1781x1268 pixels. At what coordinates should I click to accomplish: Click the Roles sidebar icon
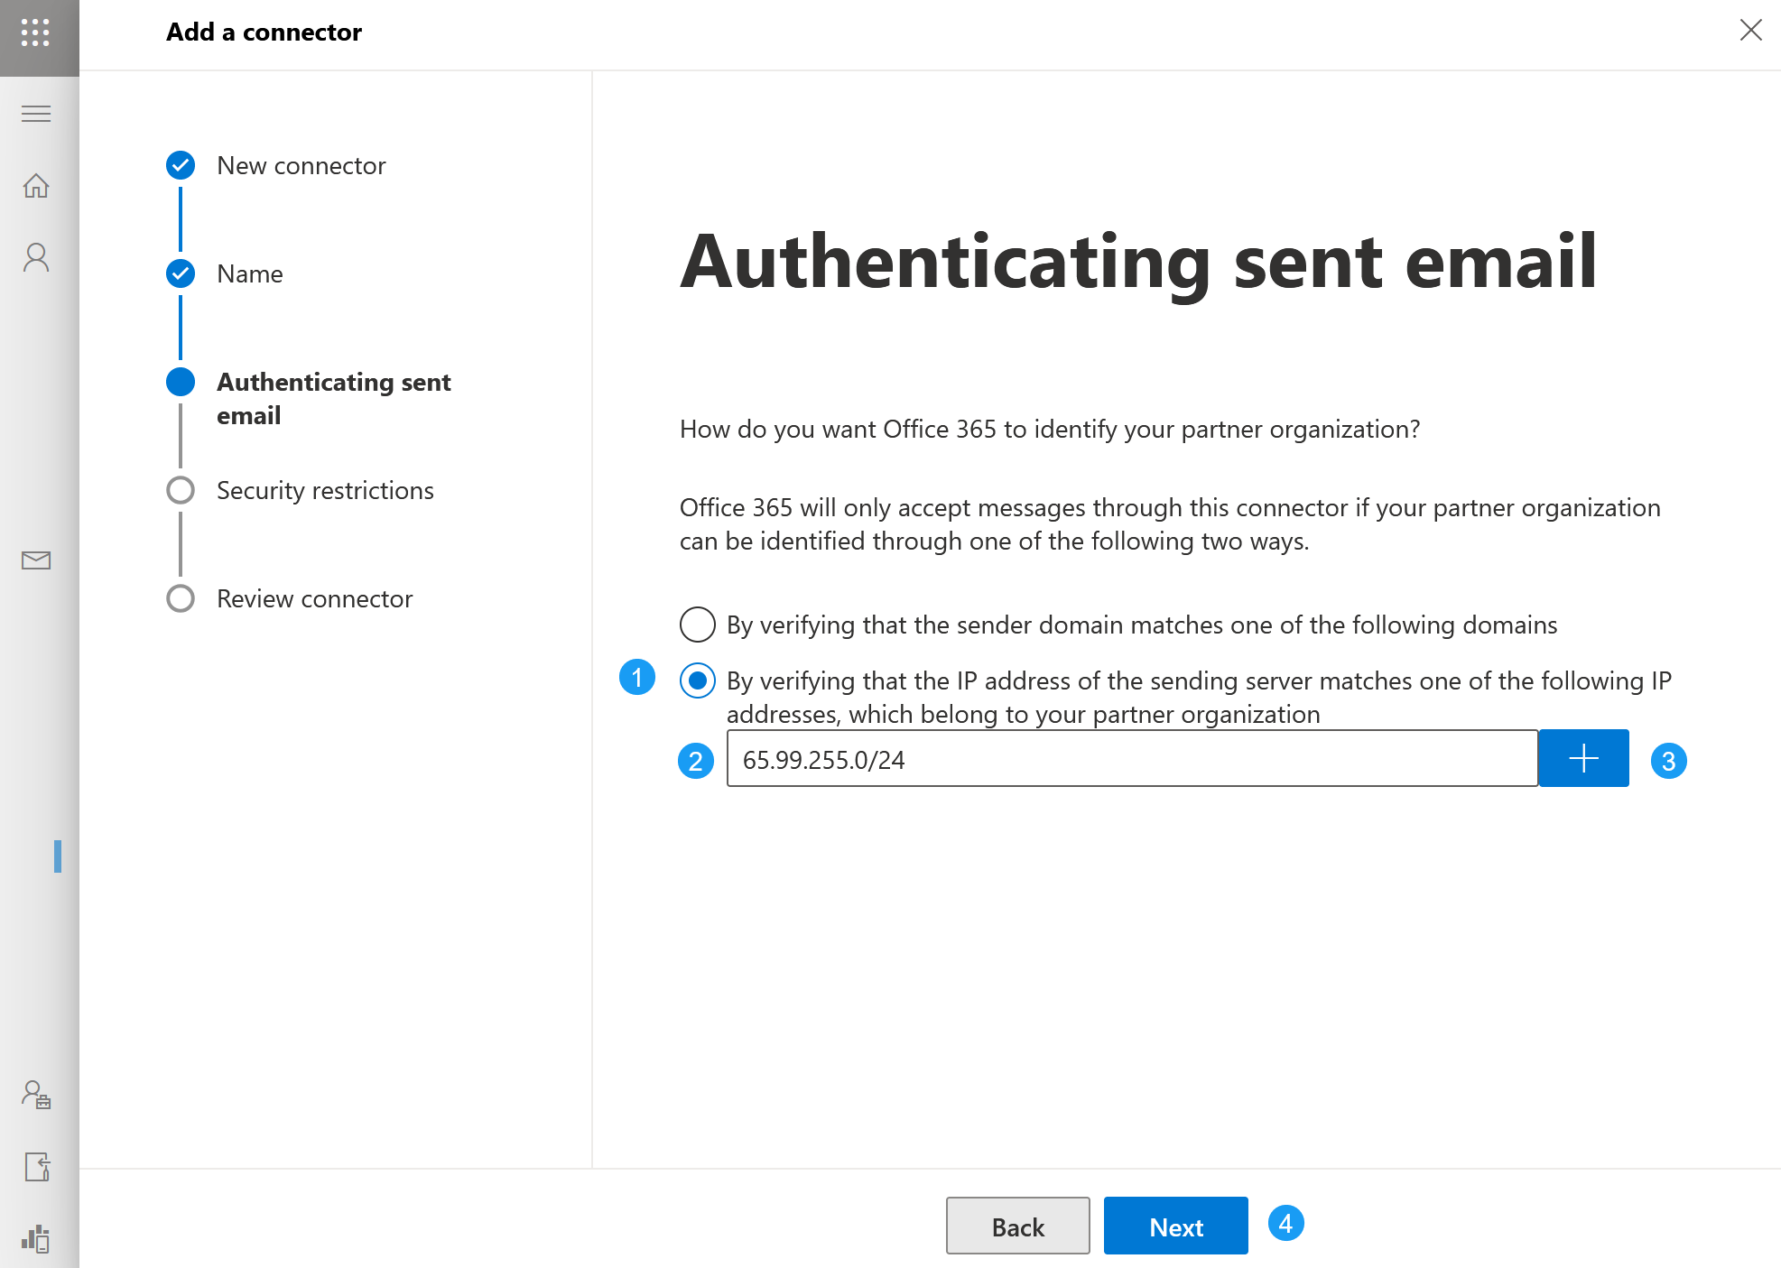tap(37, 1095)
